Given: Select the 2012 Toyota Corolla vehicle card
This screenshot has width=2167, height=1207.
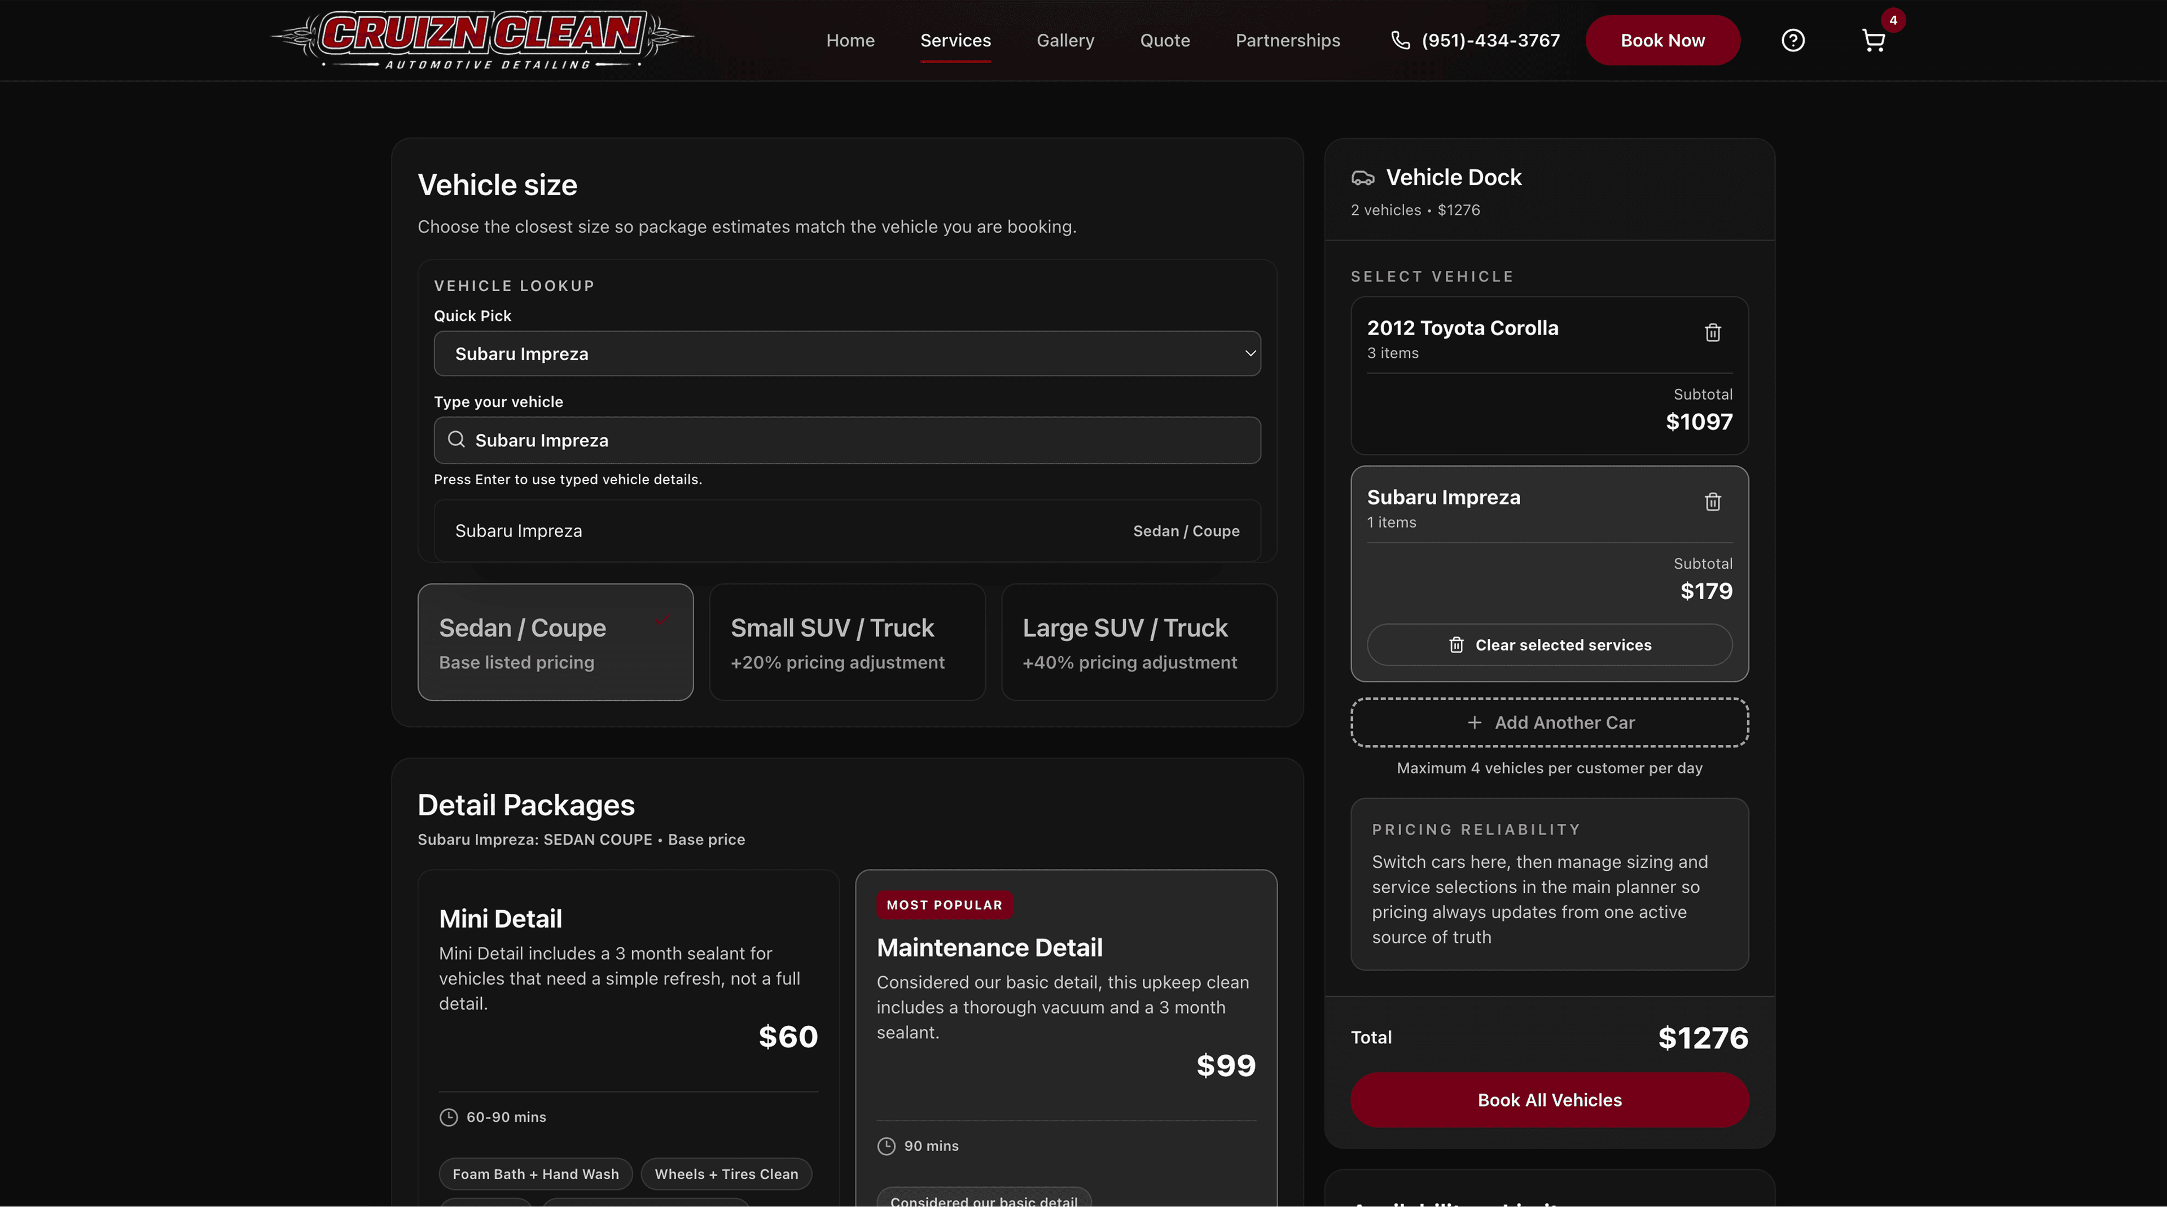Looking at the screenshot, I should coord(1550,375).
